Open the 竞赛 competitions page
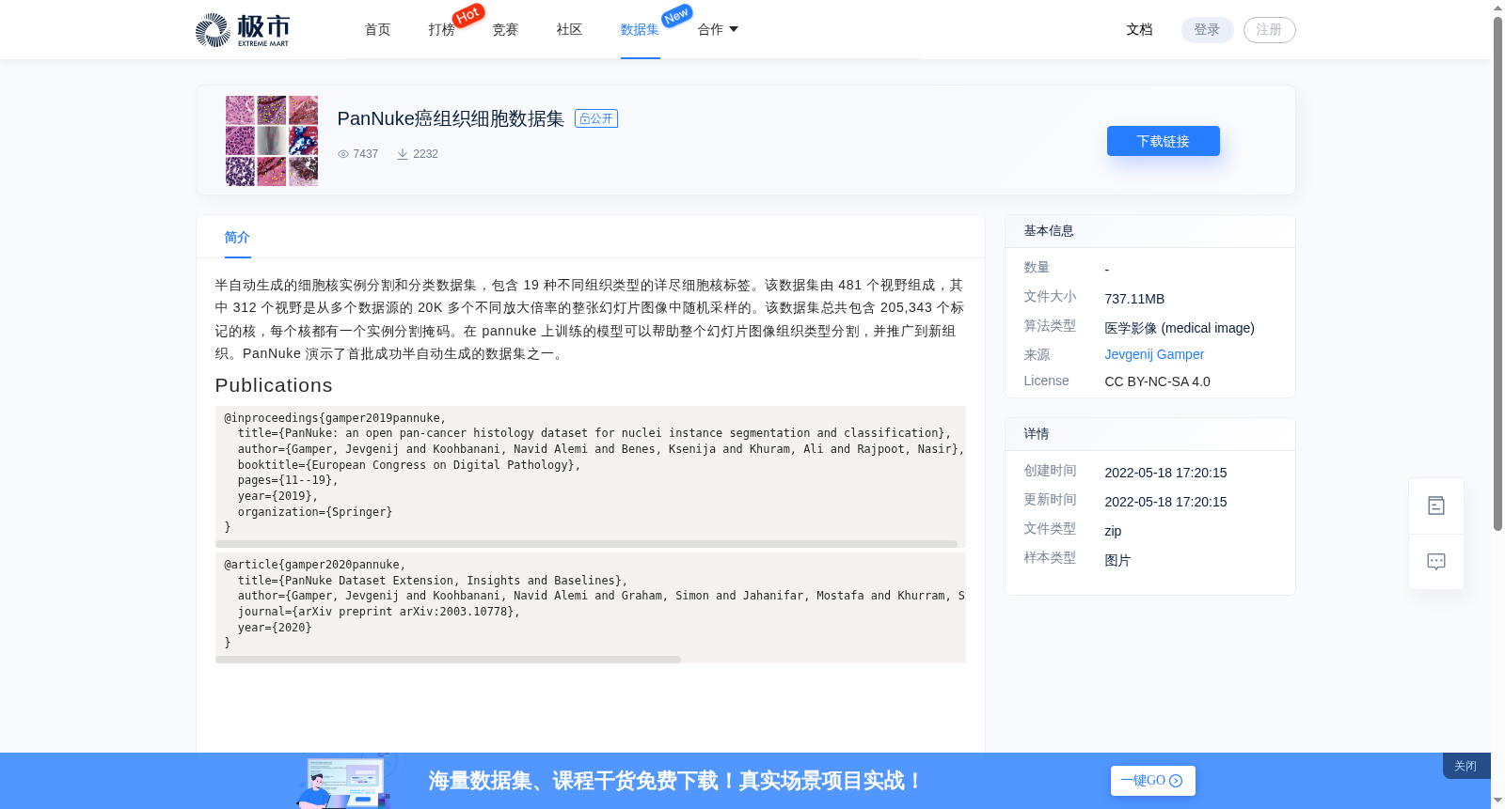The image size is (1505, 809). pyautogui.click(x=505, y=30)
